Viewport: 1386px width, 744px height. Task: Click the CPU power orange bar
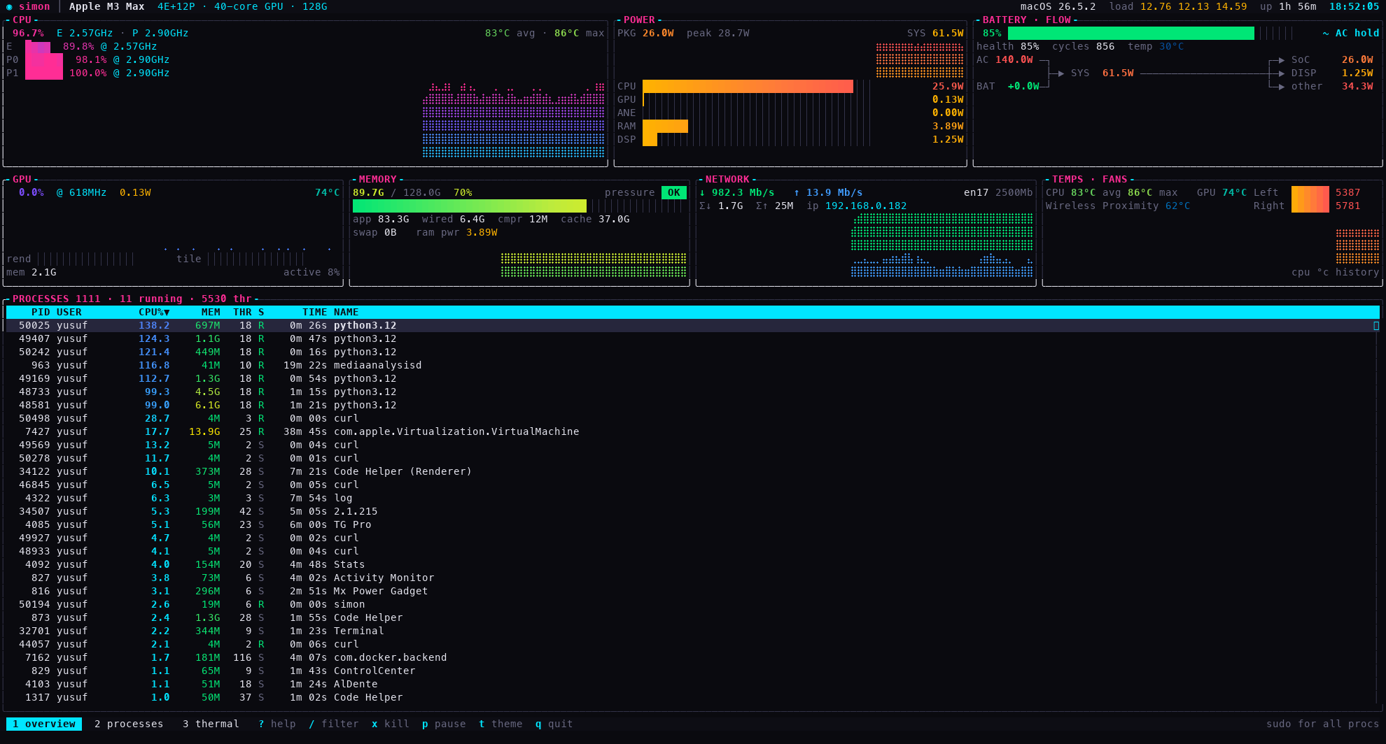coord(748,86)
